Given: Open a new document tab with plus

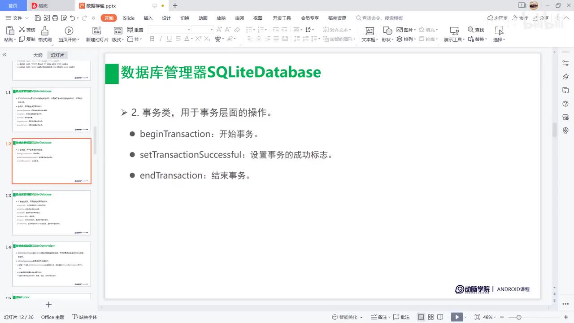Looking at the screenshot, I should pos(175,6).
